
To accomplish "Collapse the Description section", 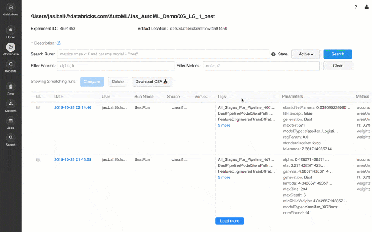I will point(32,43).
